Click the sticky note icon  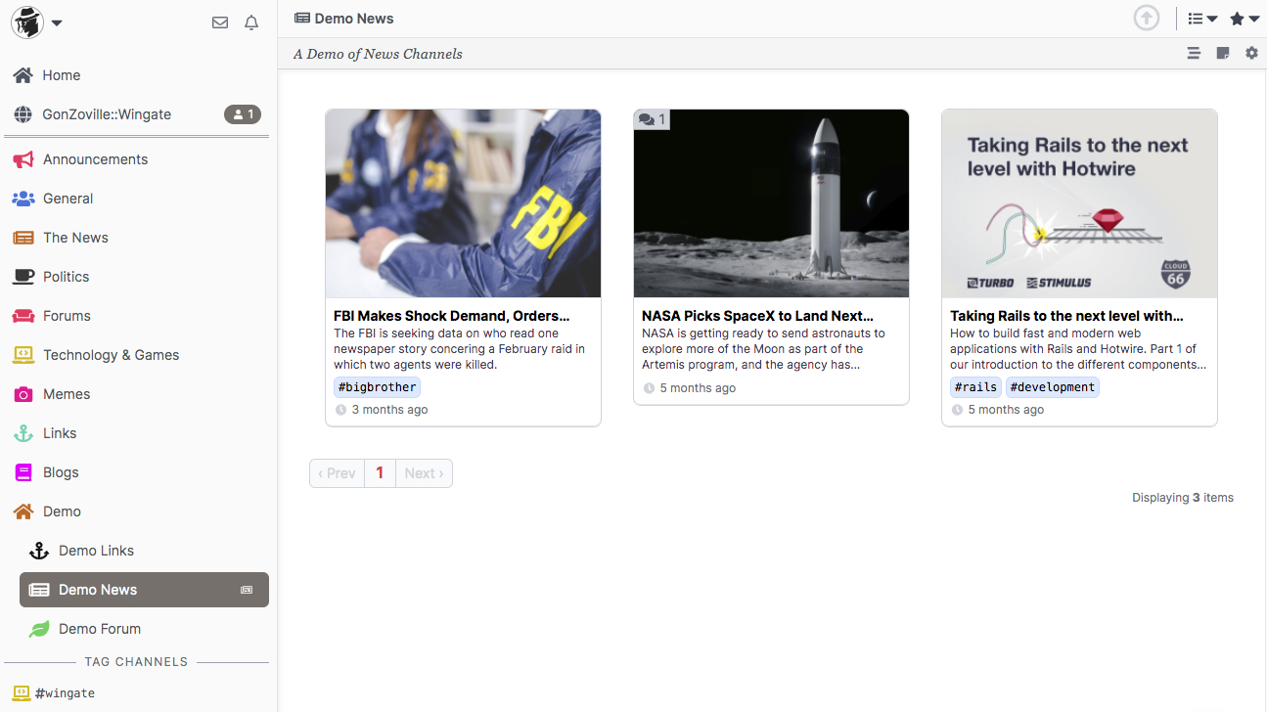[x=1222, y=54]
